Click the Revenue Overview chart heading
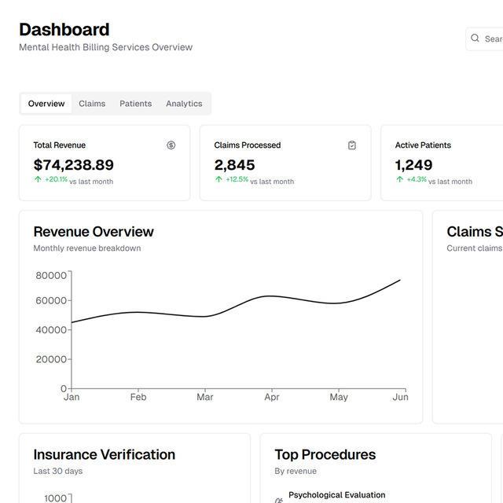Image resolution: width=503 pixels, height=503 pixels. (x=94, y=232)
